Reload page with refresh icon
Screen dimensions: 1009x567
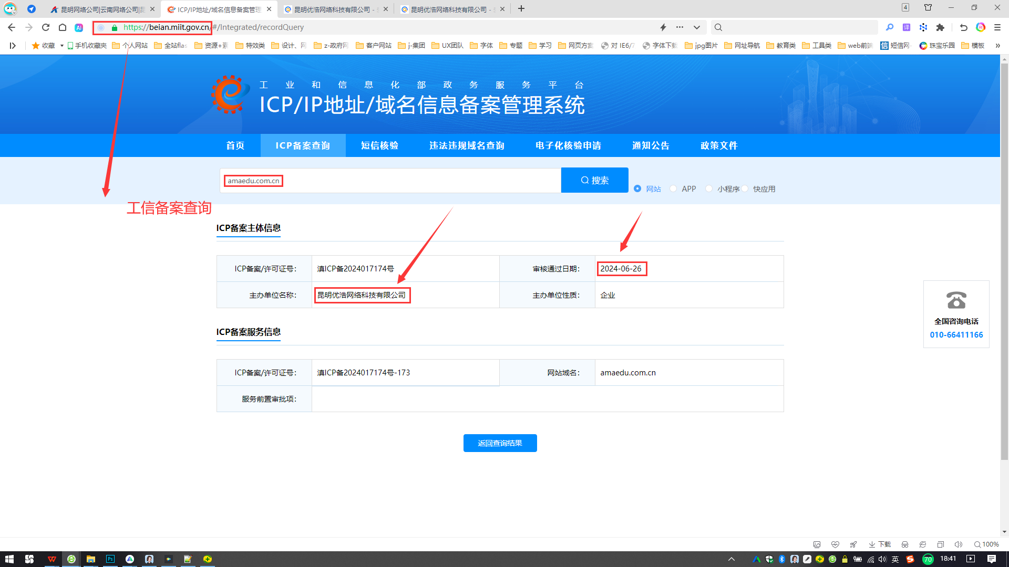46,27
